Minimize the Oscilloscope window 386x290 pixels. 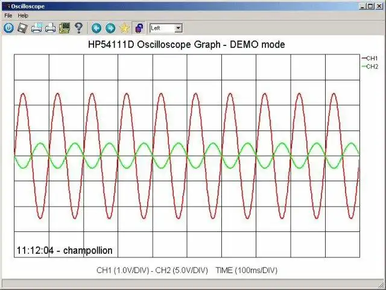(362, 7)
